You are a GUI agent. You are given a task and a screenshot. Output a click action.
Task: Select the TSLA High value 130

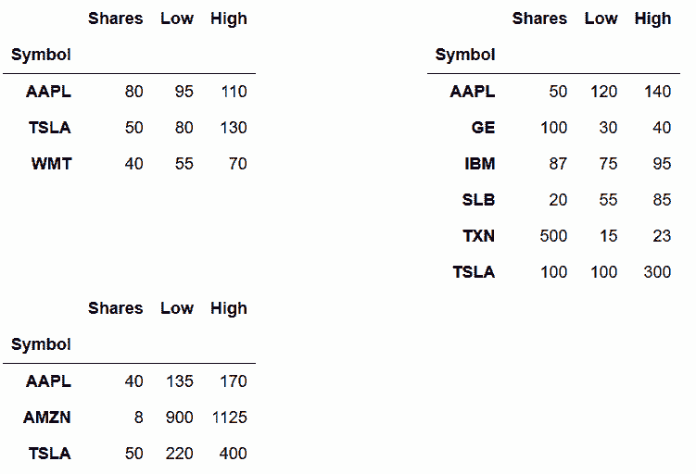(233, 128)
